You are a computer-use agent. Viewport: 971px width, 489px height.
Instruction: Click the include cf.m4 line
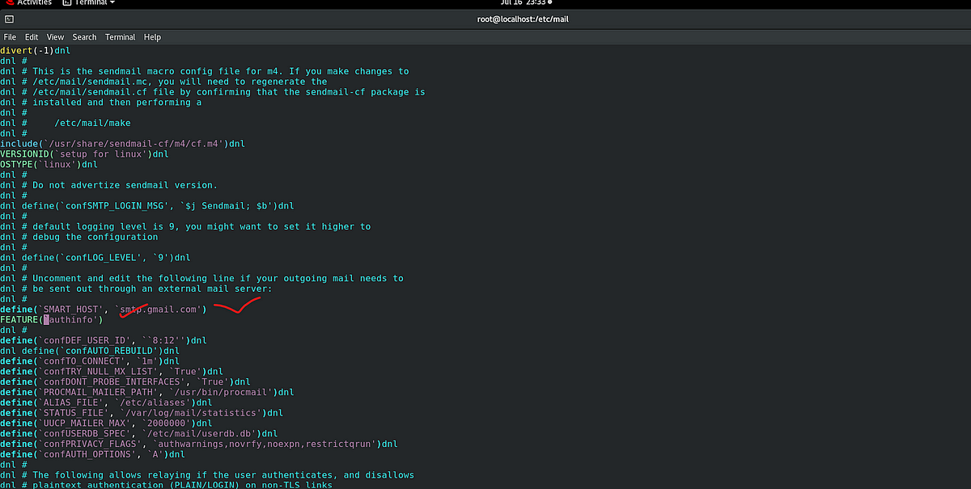[x=121, y=143]
